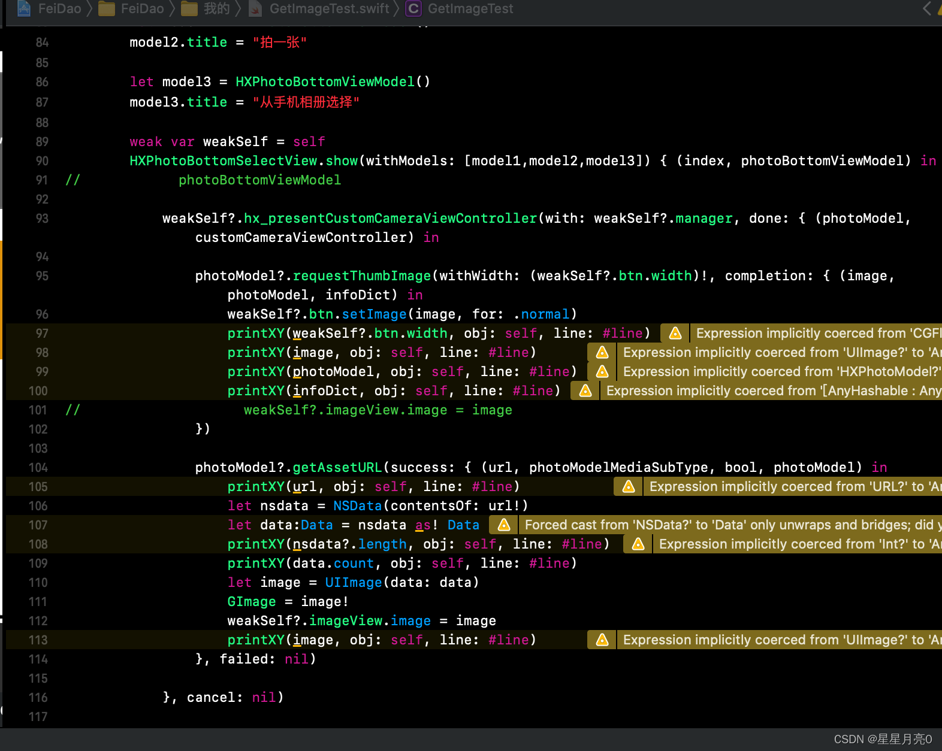Open the GetImageTest class breadcrumb
Viewport: 942px width, 751px height.
tap(460, 8)
